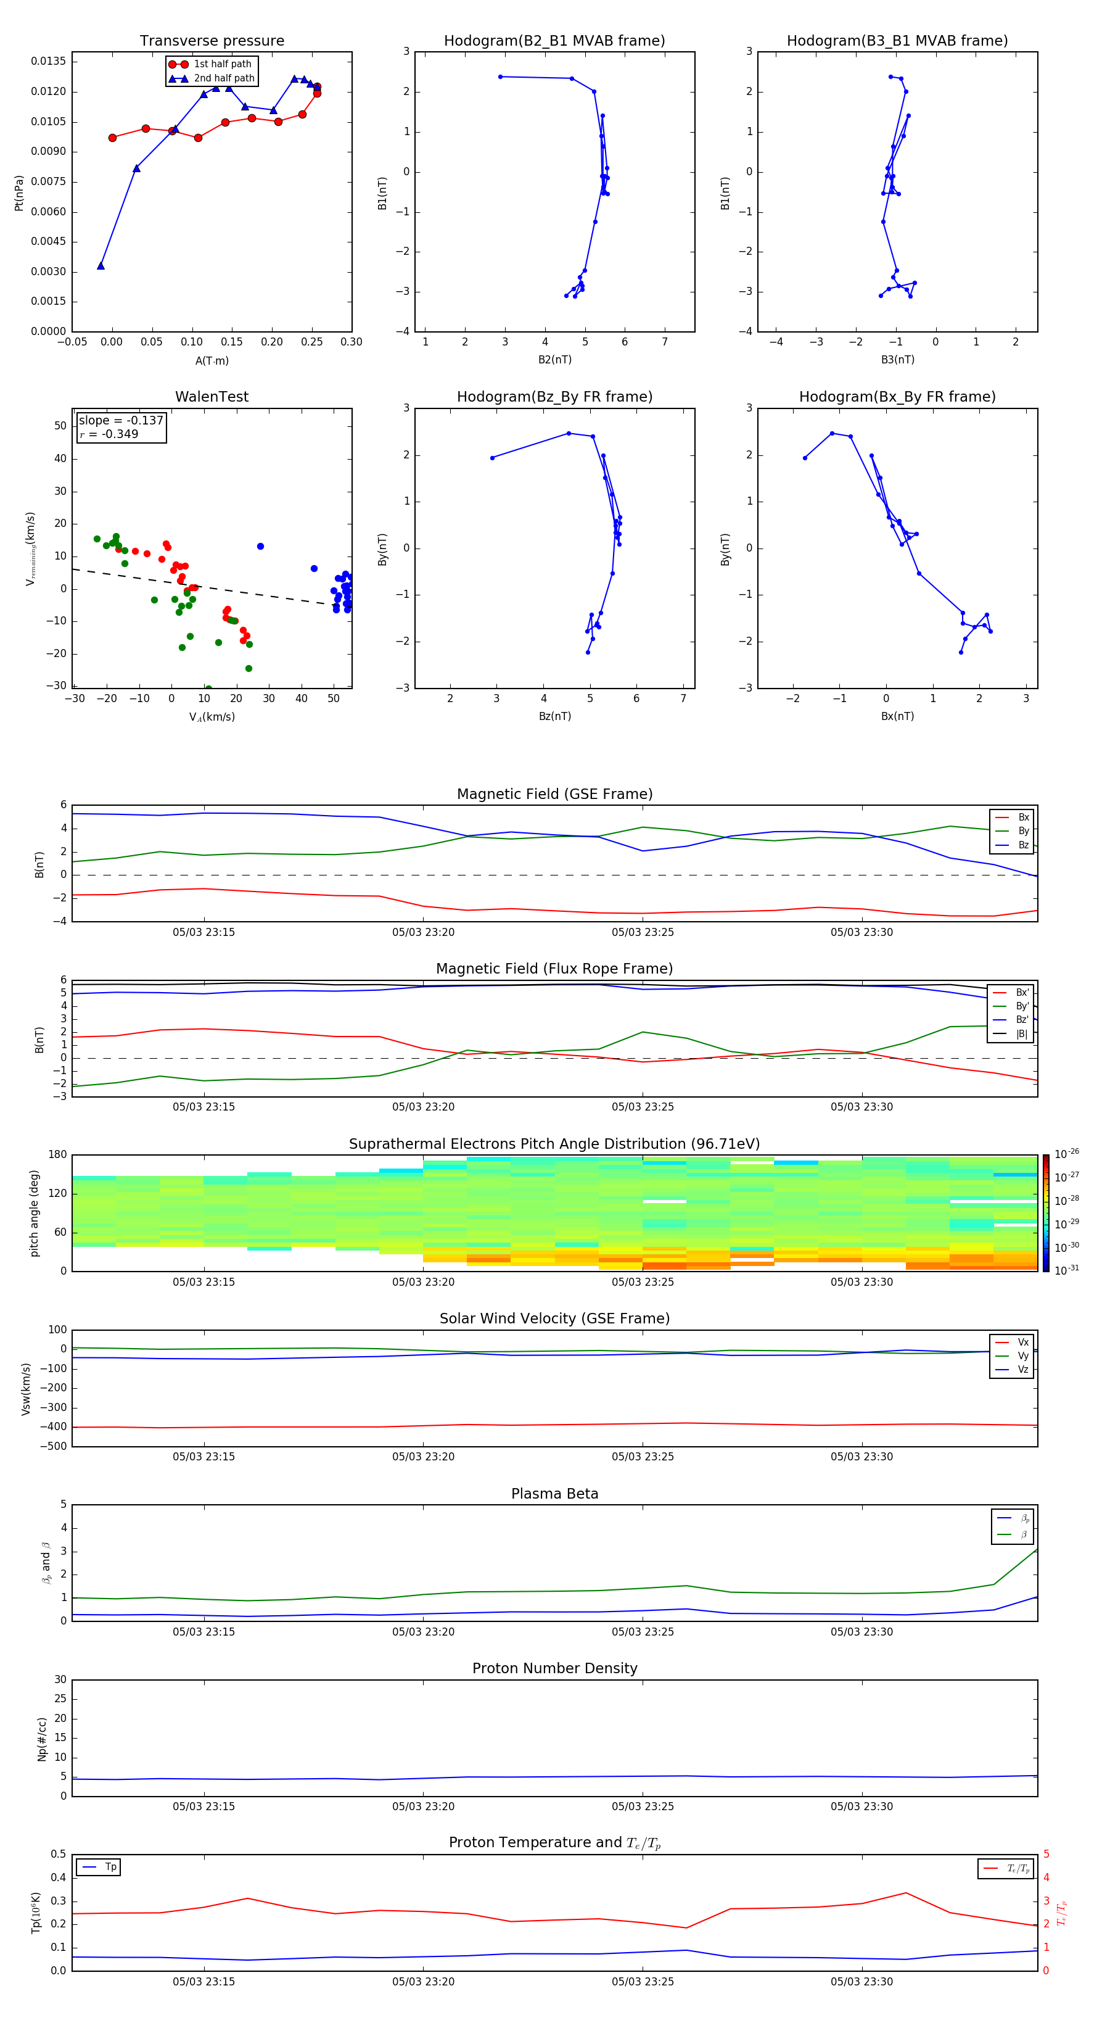Viewport: 1110px width, 2036px height.
Task: Select 'Bx' in GSE magnetic field legend
Action: [1012, 817]
